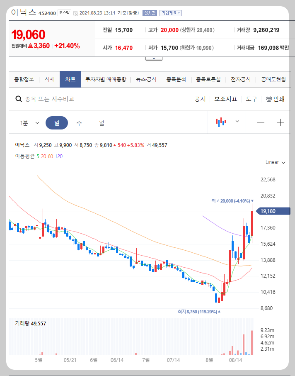The width and height of the screenshot is (295, 376).
Task: Click the printer icon to print the chart
Action: pos(268,99)
